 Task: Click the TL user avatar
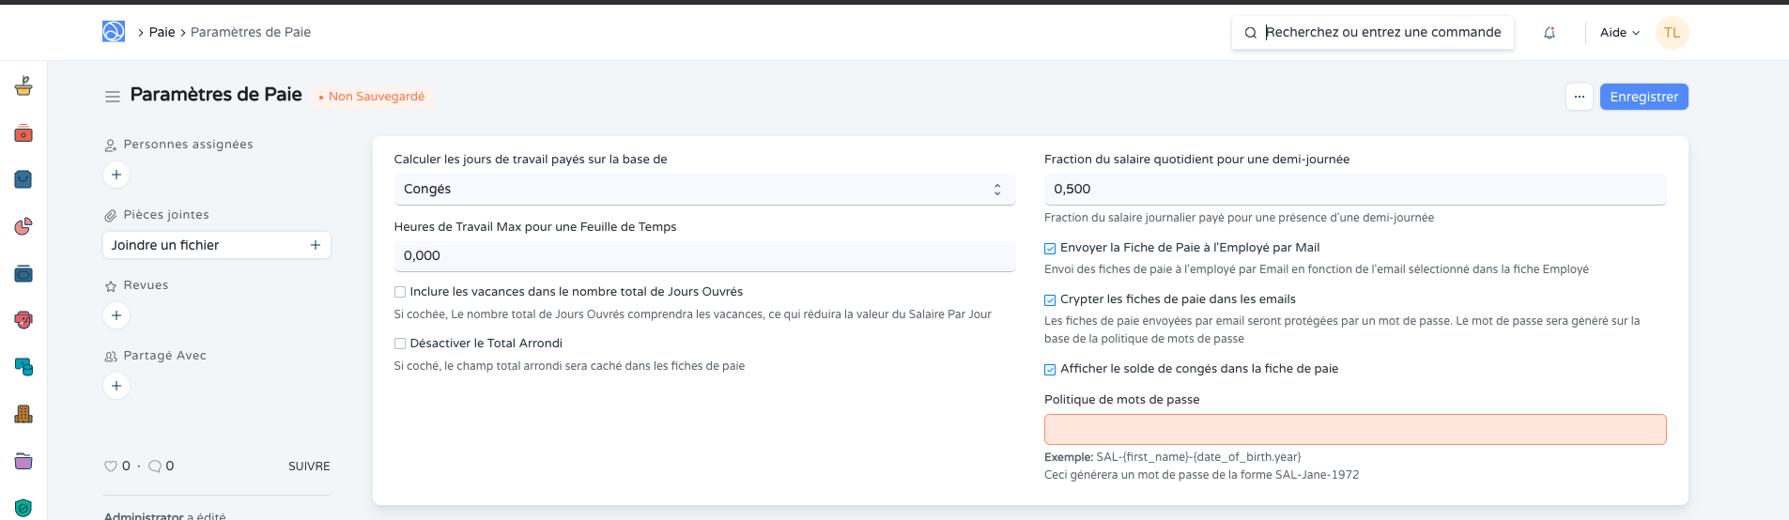1672,33
